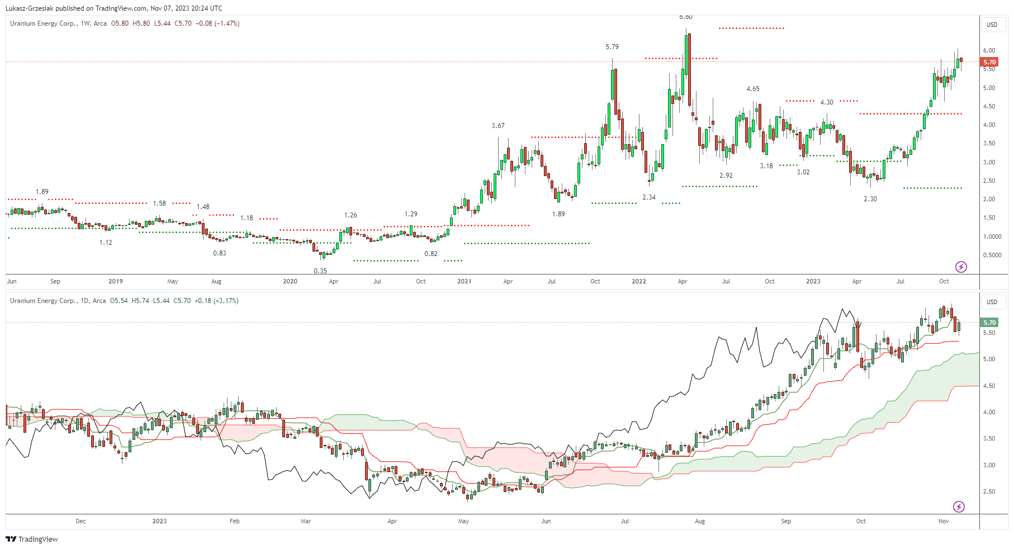Select the green 5.70 price label on daily axis
1014x549 pixels.
989,323
